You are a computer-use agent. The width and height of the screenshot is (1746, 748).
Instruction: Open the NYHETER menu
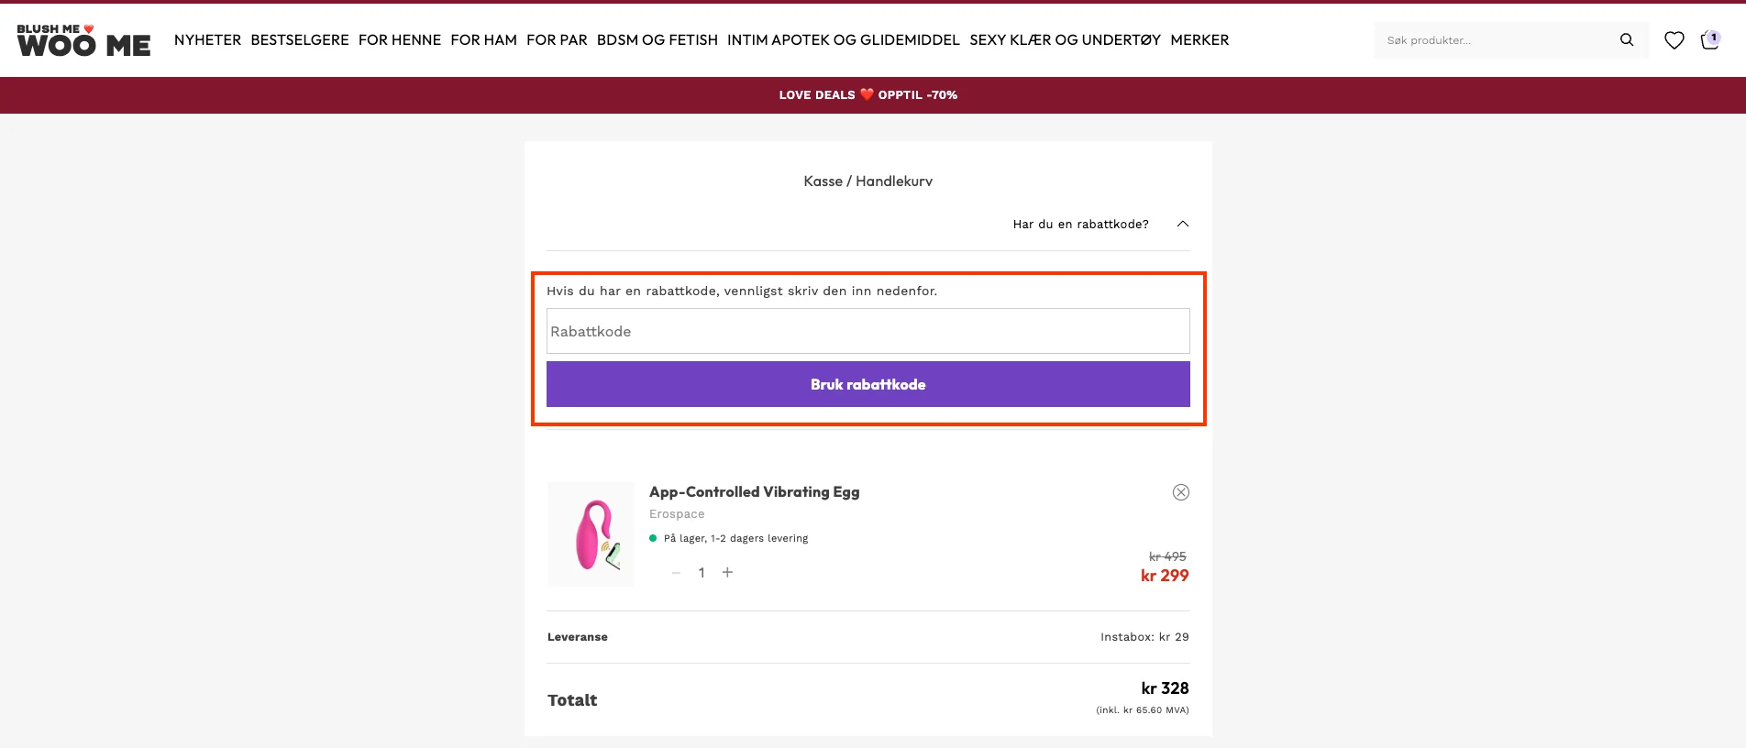point(207,40)
